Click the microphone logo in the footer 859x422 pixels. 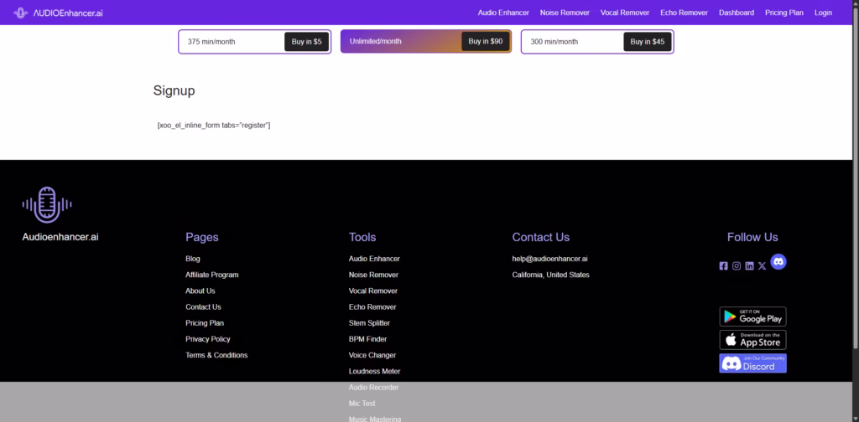coord(47,204)
